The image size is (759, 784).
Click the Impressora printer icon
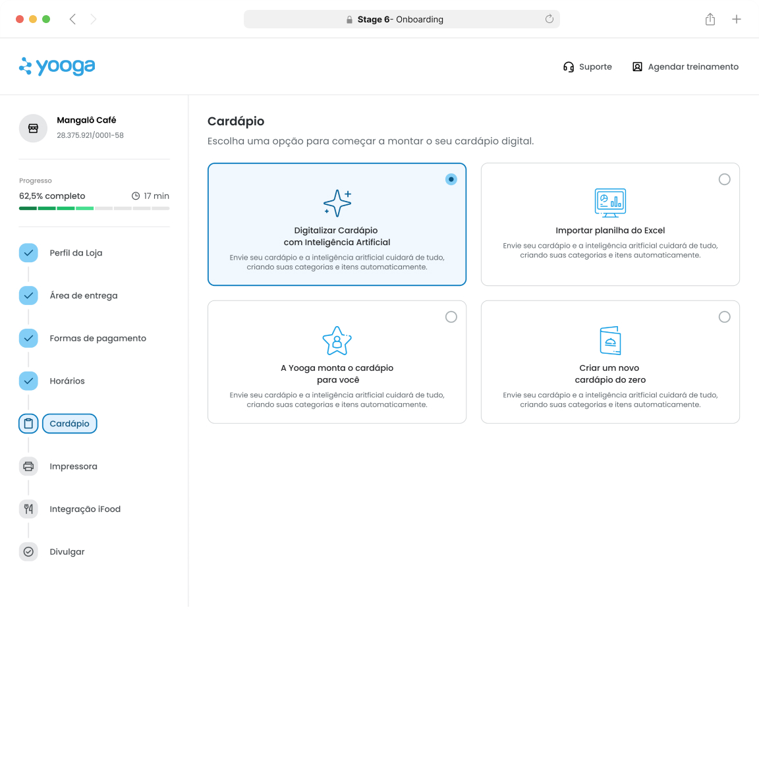28,466
